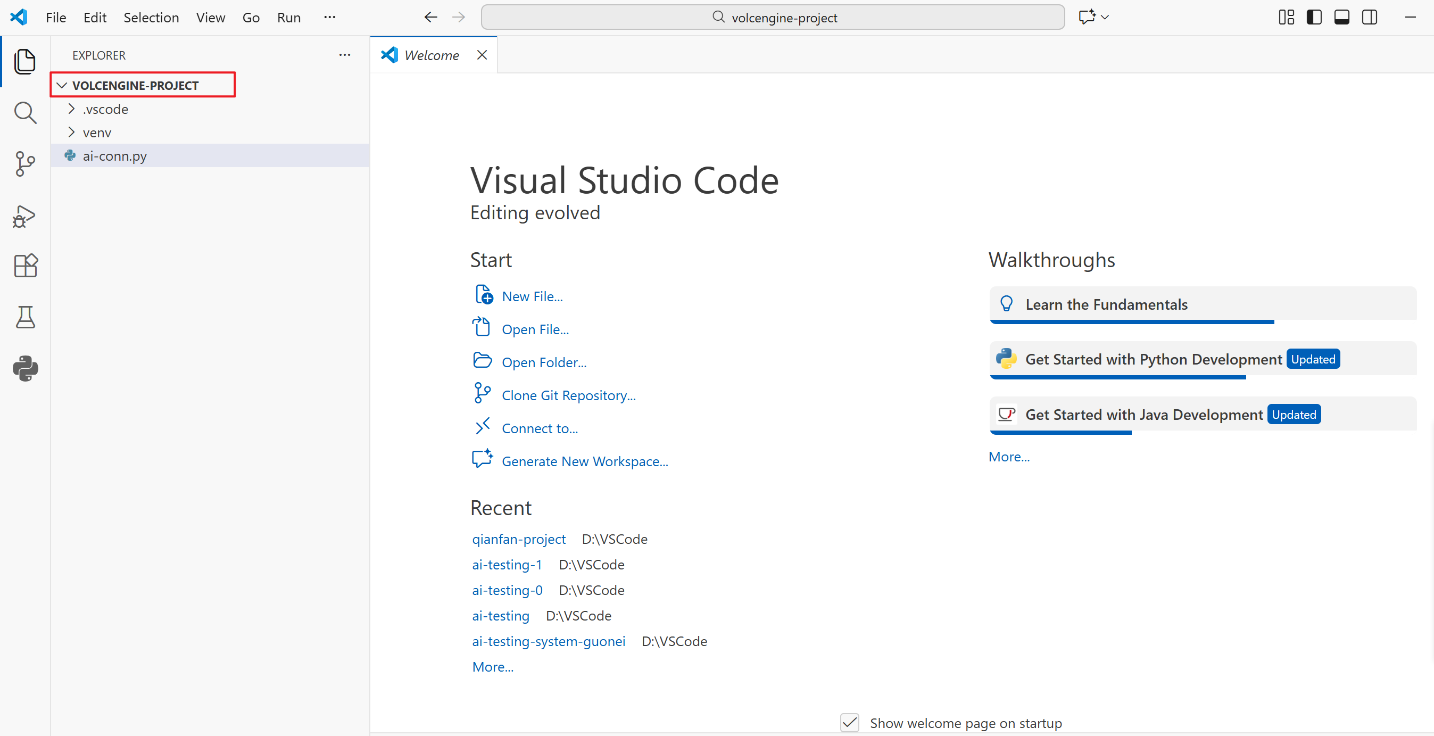Image resolution: width=1434 pixels, height=736 pixels.
Task: Click the Customize Layout icon
Action: point(1286,17)
